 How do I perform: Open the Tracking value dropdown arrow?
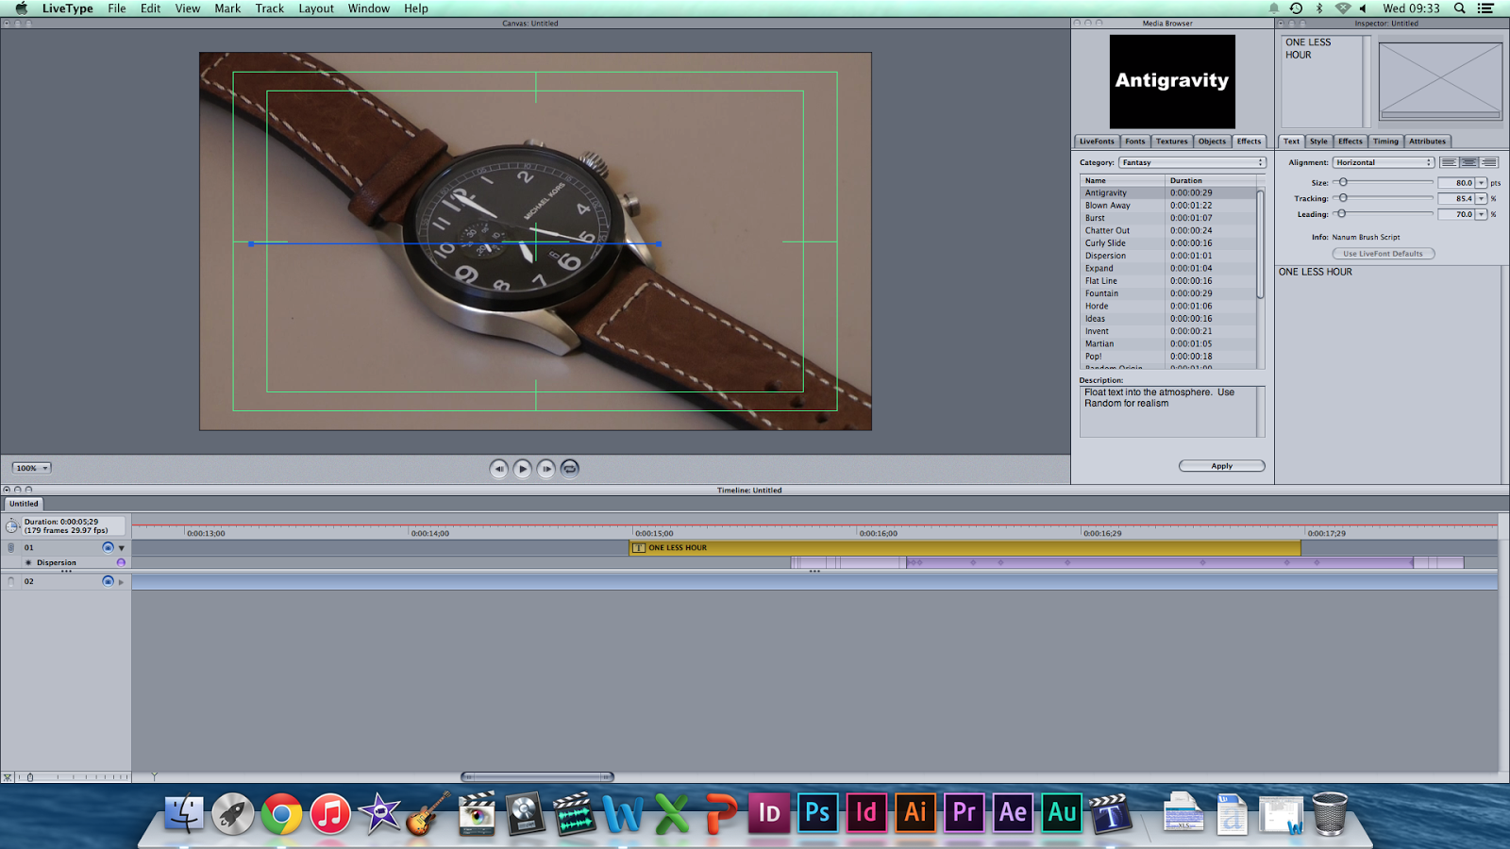1482,199
